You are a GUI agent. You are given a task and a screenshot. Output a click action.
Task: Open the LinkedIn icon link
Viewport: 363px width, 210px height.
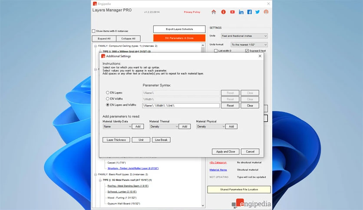(x=241, y=12)
